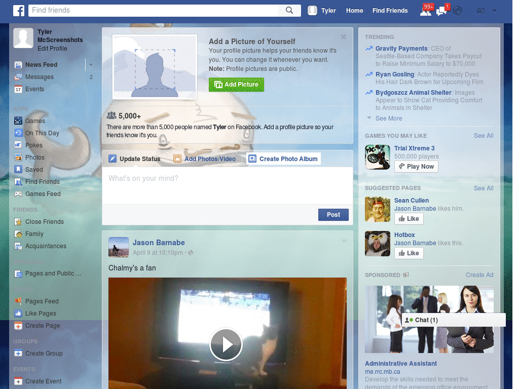The width and height of the screenshot is (519, 389).
Task: Open the Jason Barnabe post author link
Action: tap(159, 243)
